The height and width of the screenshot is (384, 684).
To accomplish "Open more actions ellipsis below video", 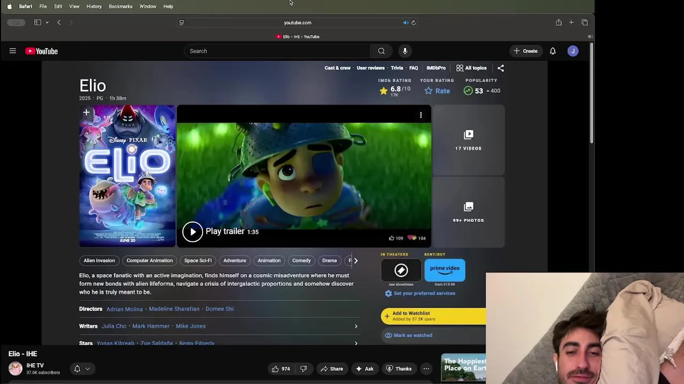I will click(426, 369).
